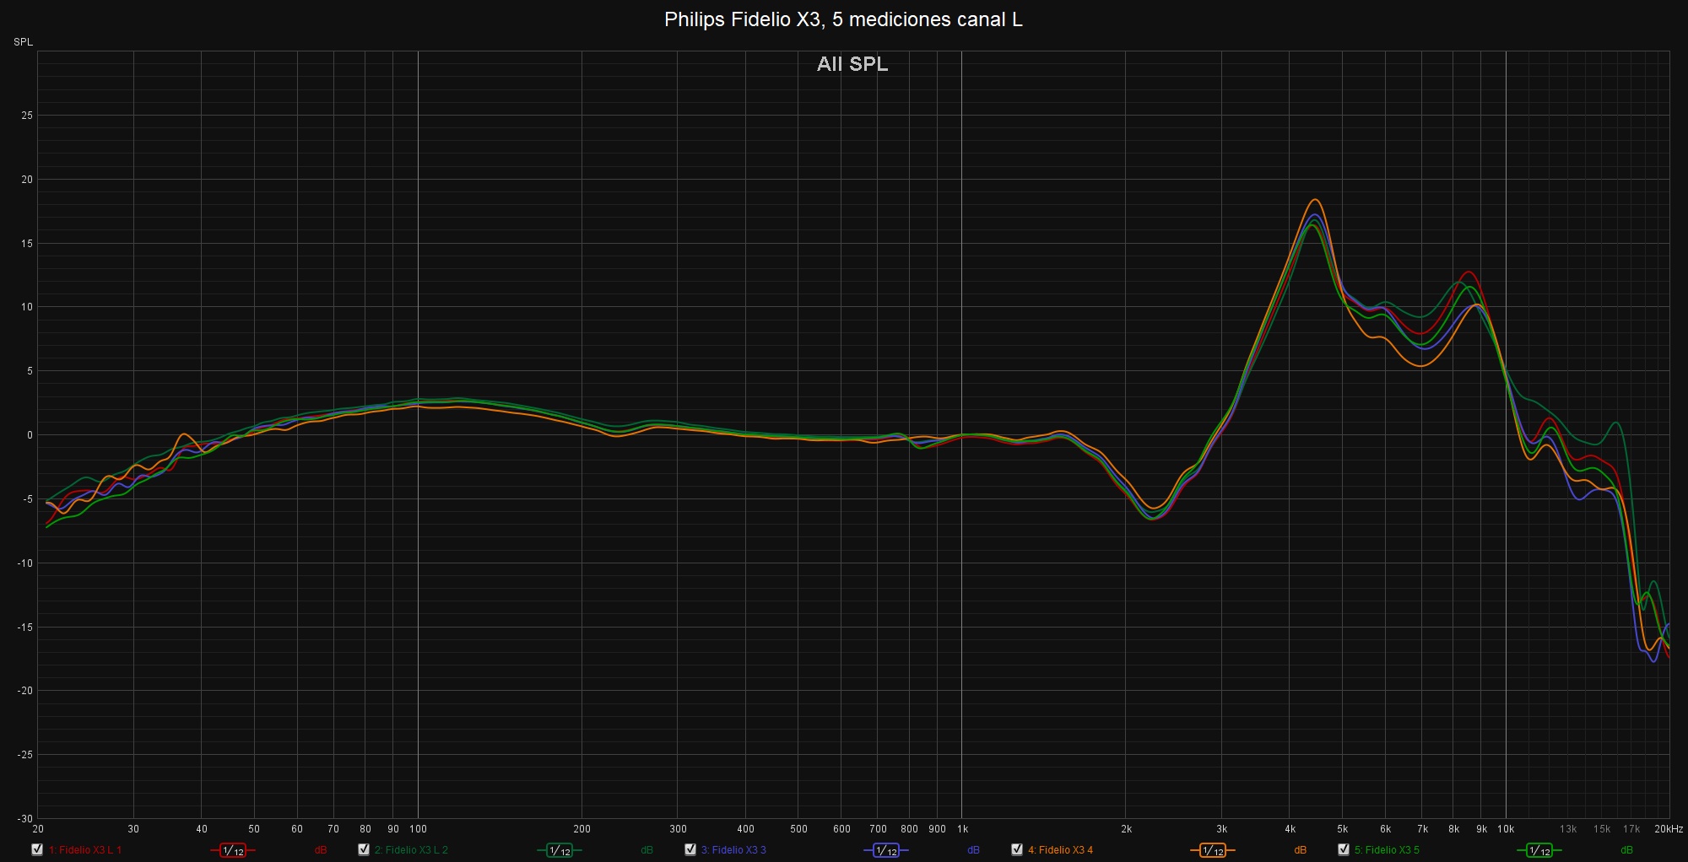Untick the '5: Fidelio X3 5' checkbox
Screen dimensions: 1688x862
pyautogui.click(x=1344, y=849)
